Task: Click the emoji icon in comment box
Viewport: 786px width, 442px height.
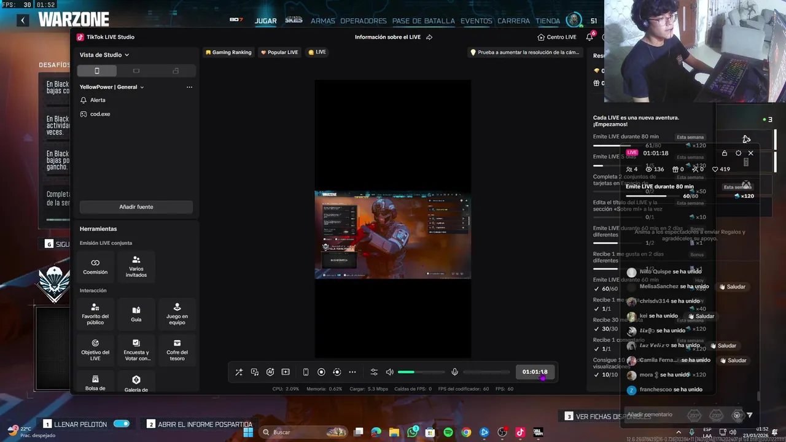Action: point(737,415)
